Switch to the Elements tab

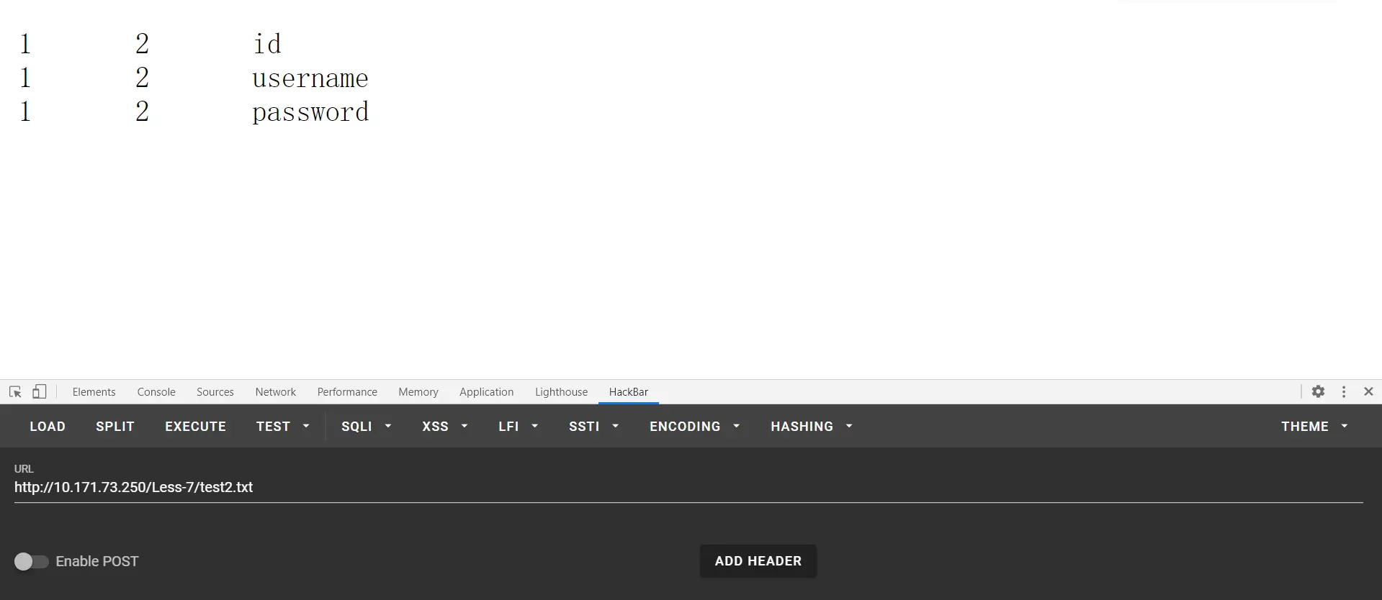pyautogui.click(x=94, y=392)
